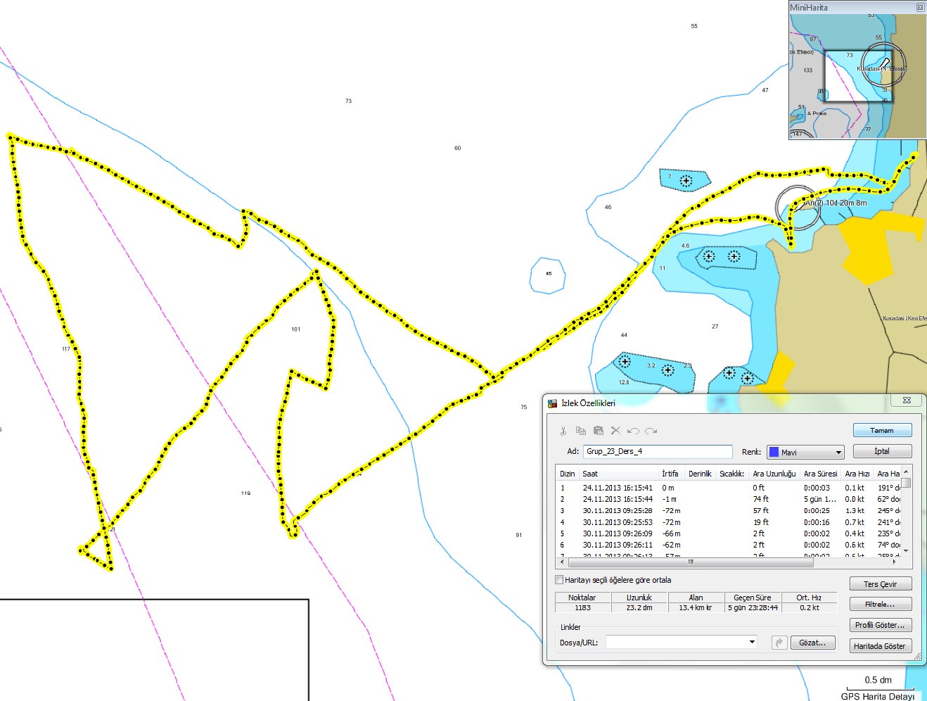Sort by the Saat column header

619,474
